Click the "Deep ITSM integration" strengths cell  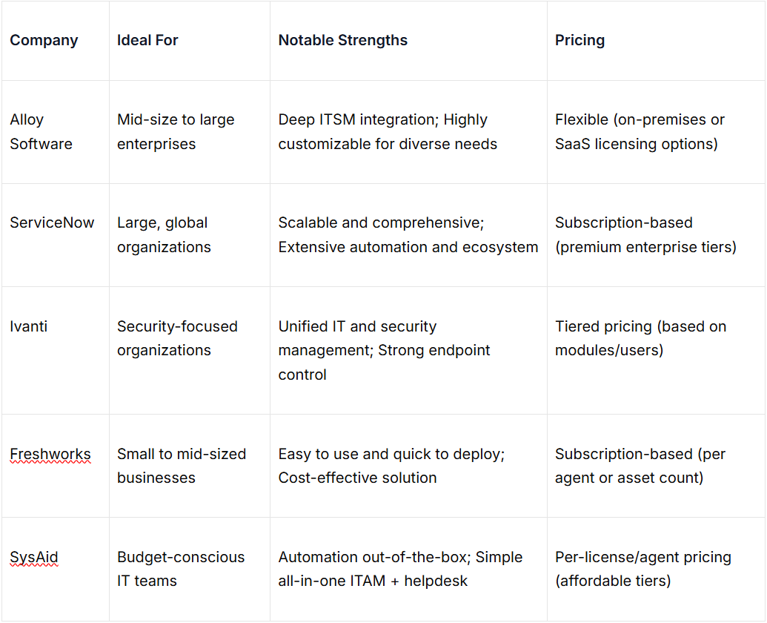click(388, 132)
